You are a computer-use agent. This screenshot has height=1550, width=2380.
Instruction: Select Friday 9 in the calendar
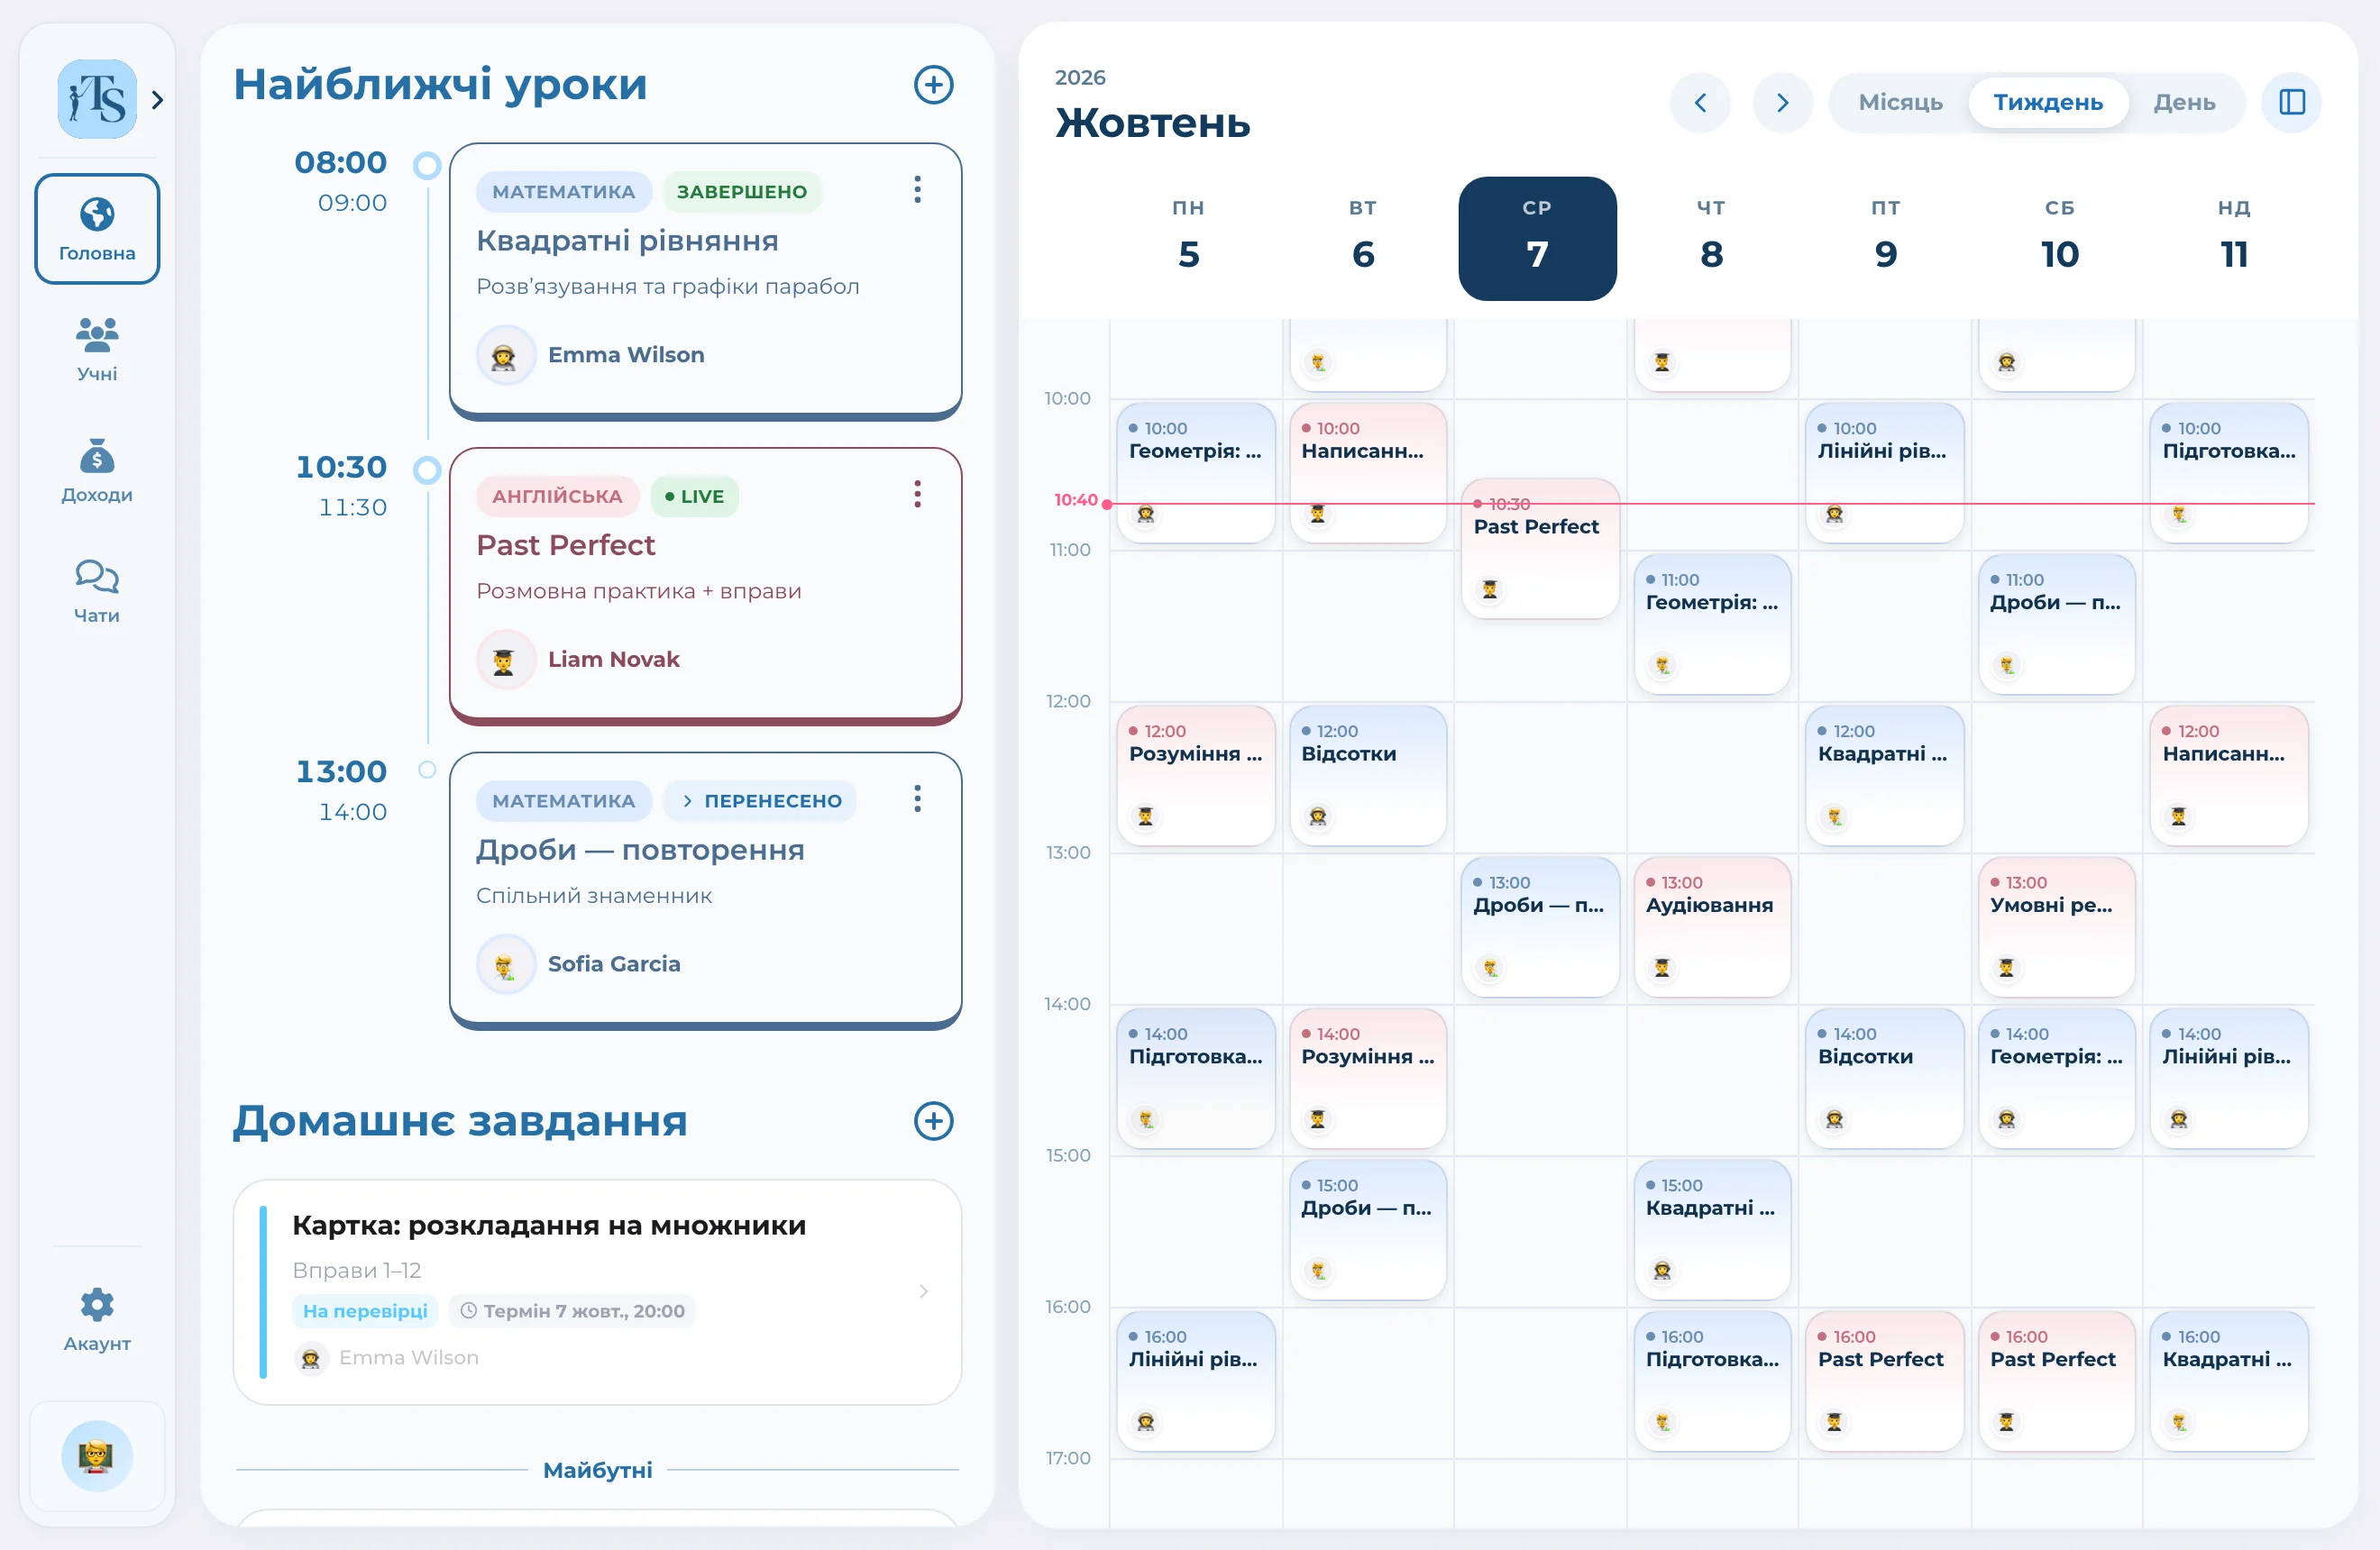coord(1886,239)
